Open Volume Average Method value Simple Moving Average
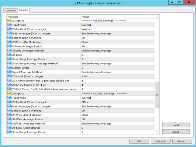 pyautogui.click(x=118, y=51)
